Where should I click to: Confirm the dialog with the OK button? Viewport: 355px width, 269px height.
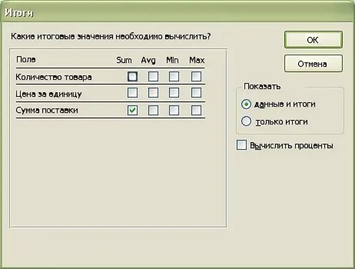pyautogui.click(x=314, y=40)
